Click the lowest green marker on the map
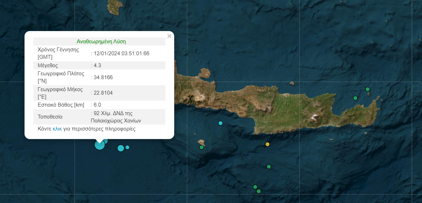Viewport: 422px width, 203px height. click(259, 191)
